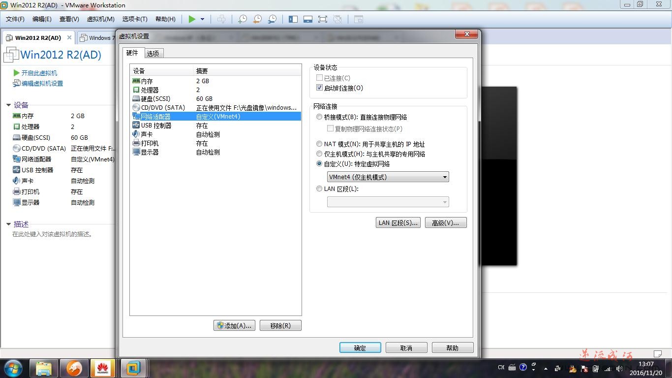Open the 虚拟机(M) menu

[100, 19]
